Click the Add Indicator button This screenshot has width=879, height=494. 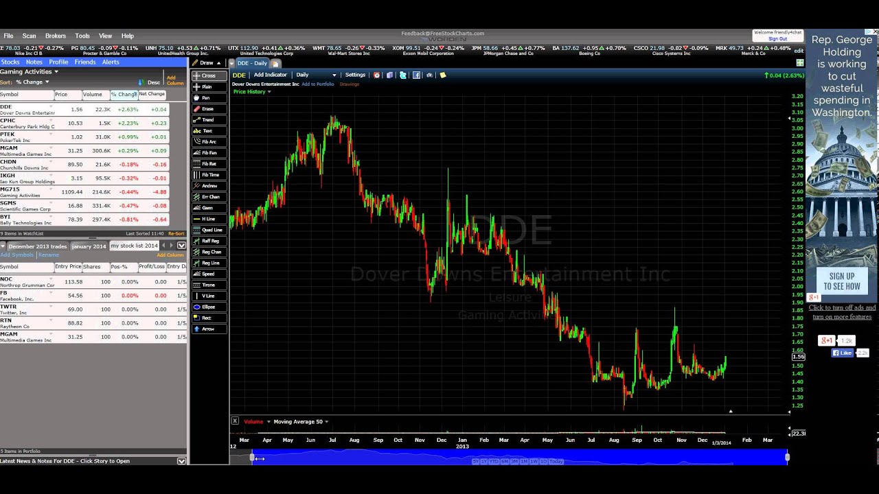pos(271,75)
